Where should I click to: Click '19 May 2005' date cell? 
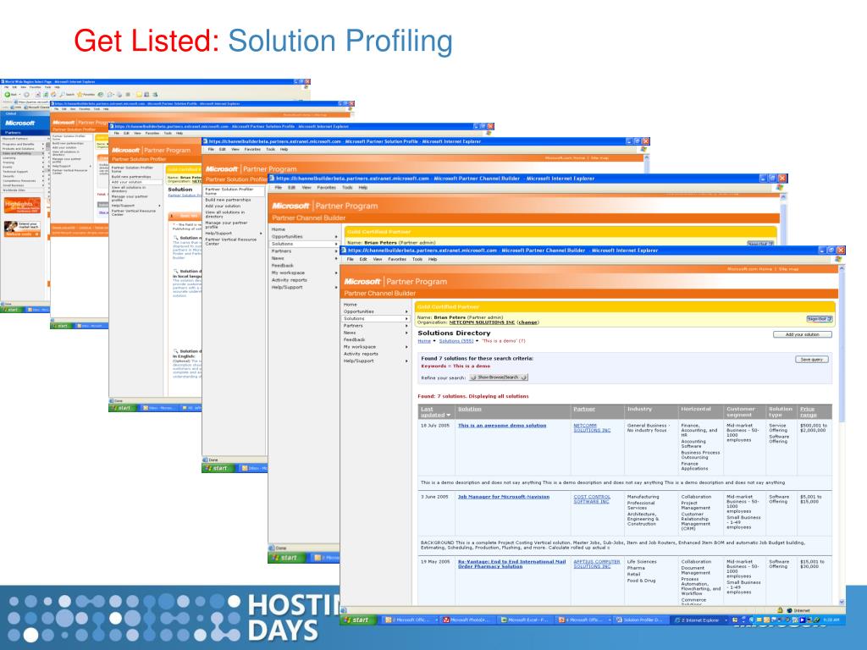click(x=435, y=562)
